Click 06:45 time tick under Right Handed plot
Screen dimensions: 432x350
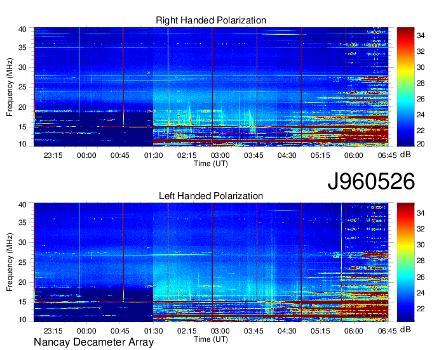(387, 155)
